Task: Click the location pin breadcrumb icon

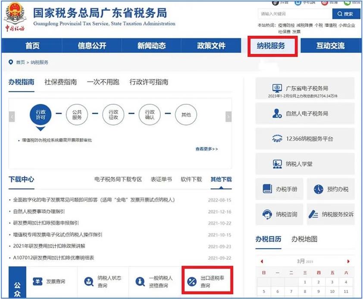Action: click(x=11, y=62)
